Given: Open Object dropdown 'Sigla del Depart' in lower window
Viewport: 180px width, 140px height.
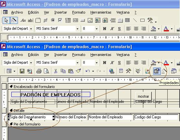Looking at the screenshot, I should tap(31, 63).
